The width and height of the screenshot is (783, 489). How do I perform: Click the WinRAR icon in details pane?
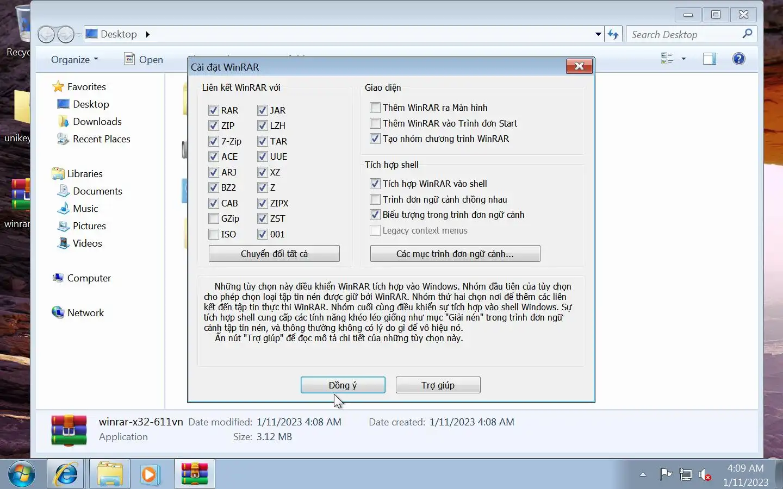[69, 430]
